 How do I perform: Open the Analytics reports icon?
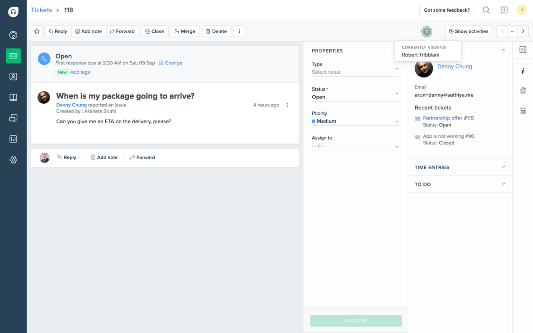coord(13,139)
